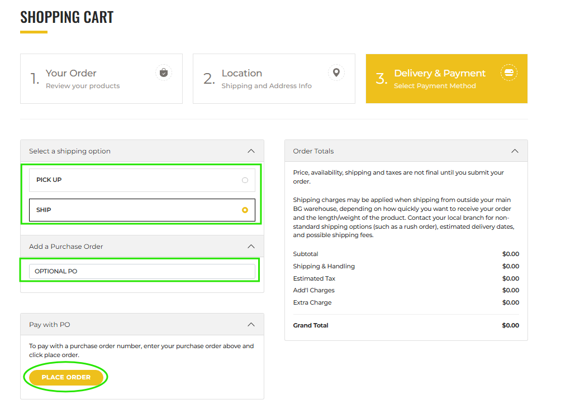Click the Grand Total $0.00 value
This screenshot has width=561, height=419.
pyautogui.click(x=511, y=325)
